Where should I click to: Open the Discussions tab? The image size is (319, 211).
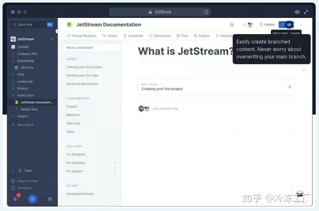click(x=160, y=36)
